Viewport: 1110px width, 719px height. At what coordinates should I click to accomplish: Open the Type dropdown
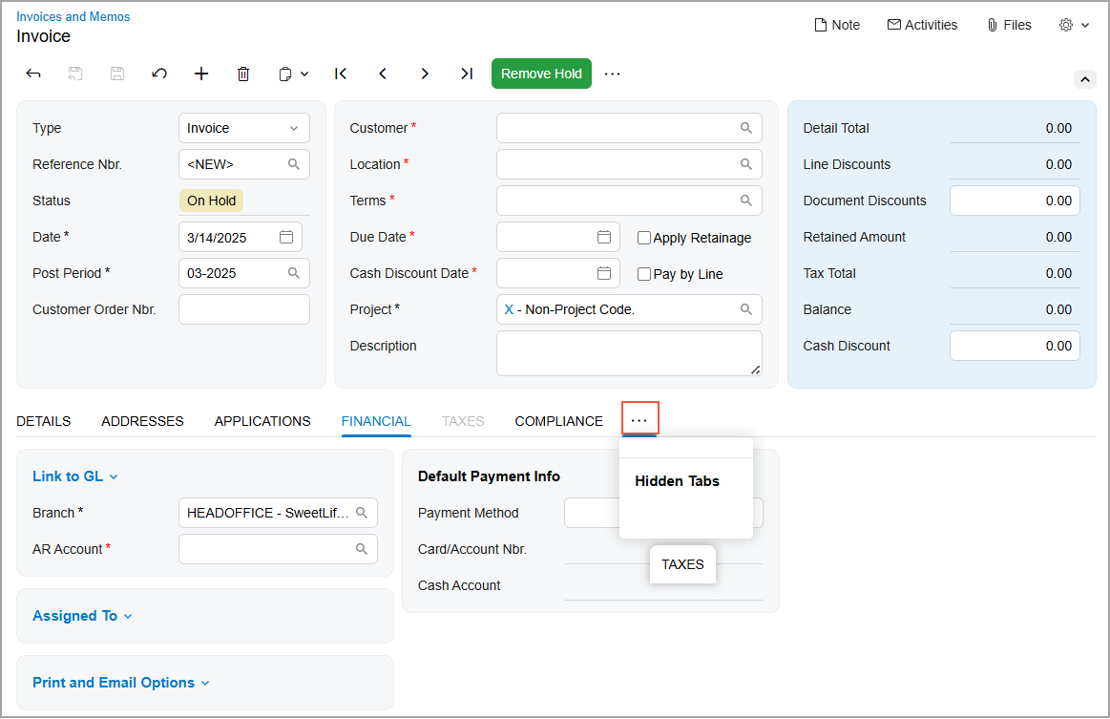coord(244,128)
